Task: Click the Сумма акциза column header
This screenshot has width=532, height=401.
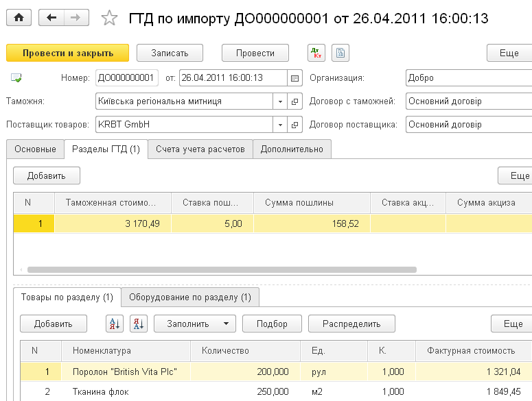Action: 489,203
